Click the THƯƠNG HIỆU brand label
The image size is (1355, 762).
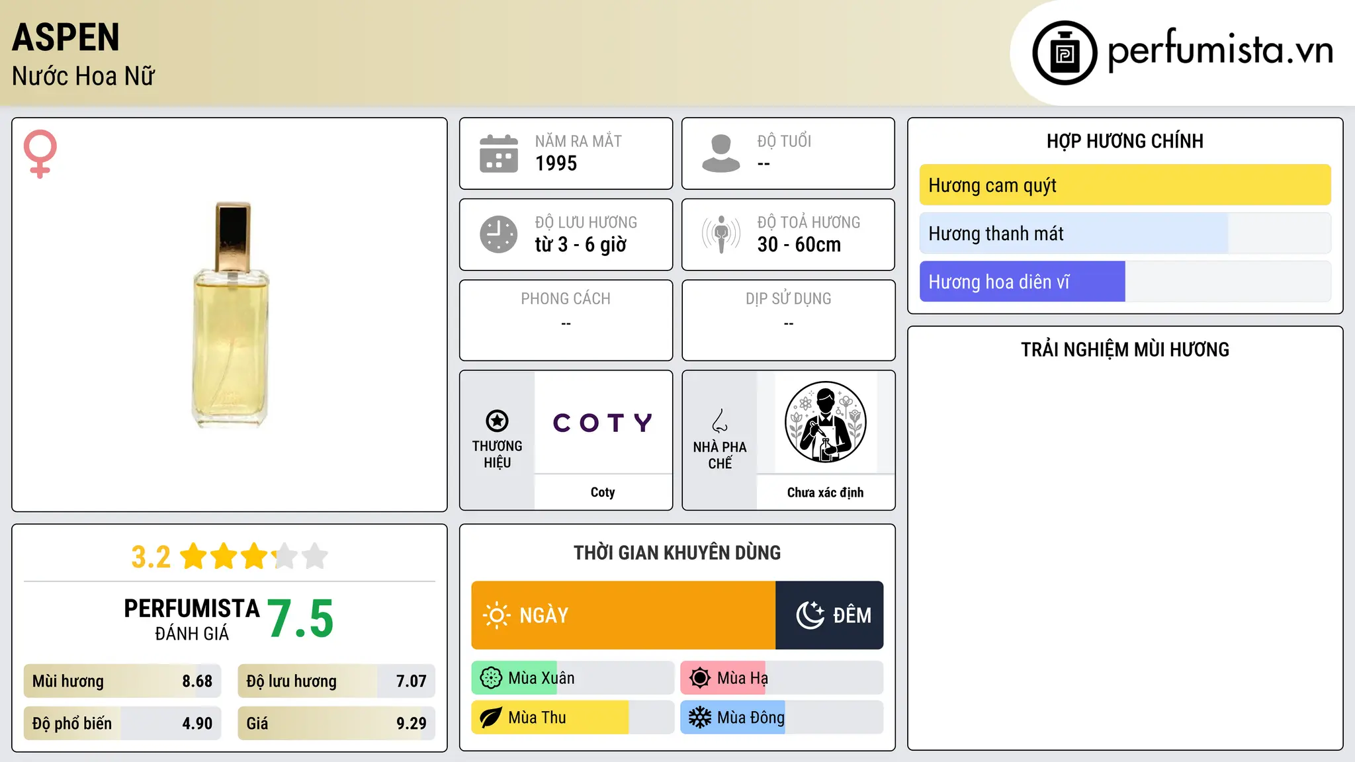coord(497,454)
